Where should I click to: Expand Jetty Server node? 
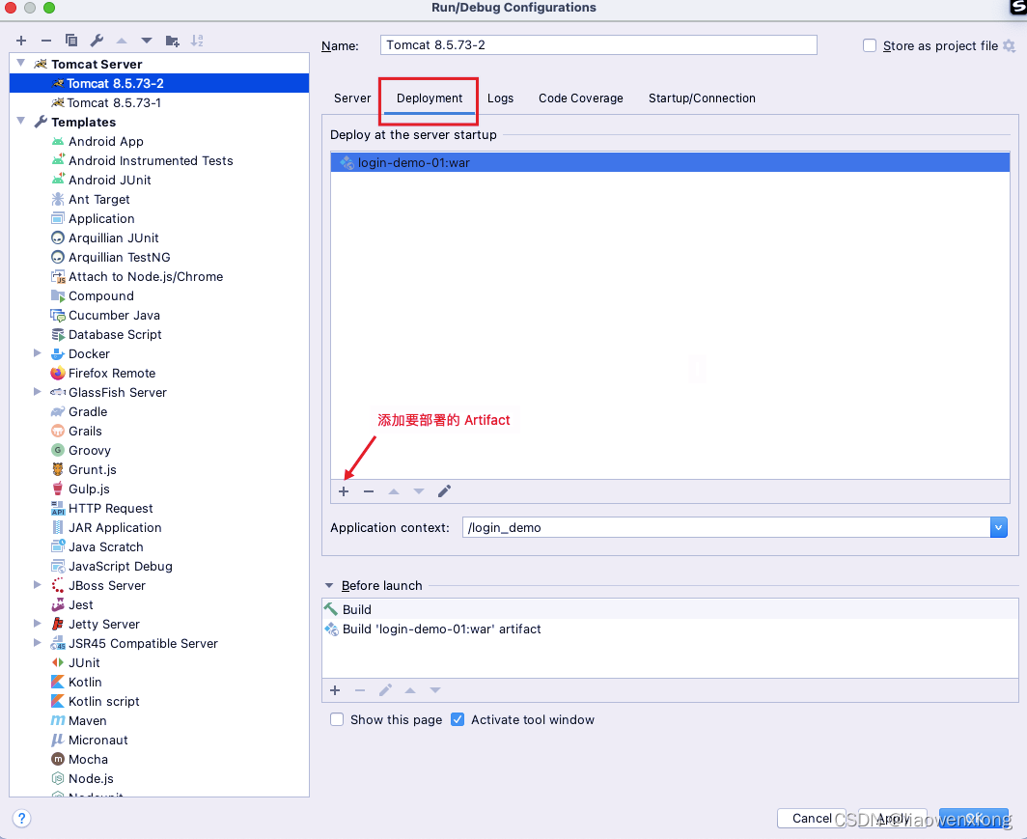coord(38,624)
